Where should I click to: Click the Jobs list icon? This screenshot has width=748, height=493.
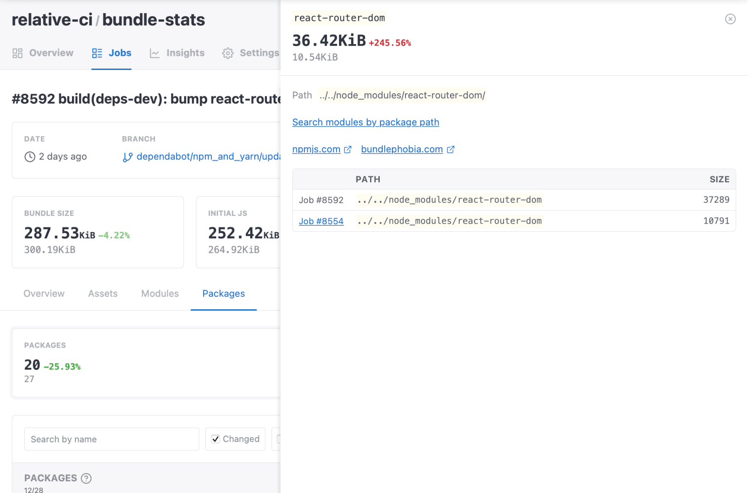pos(97,53)
